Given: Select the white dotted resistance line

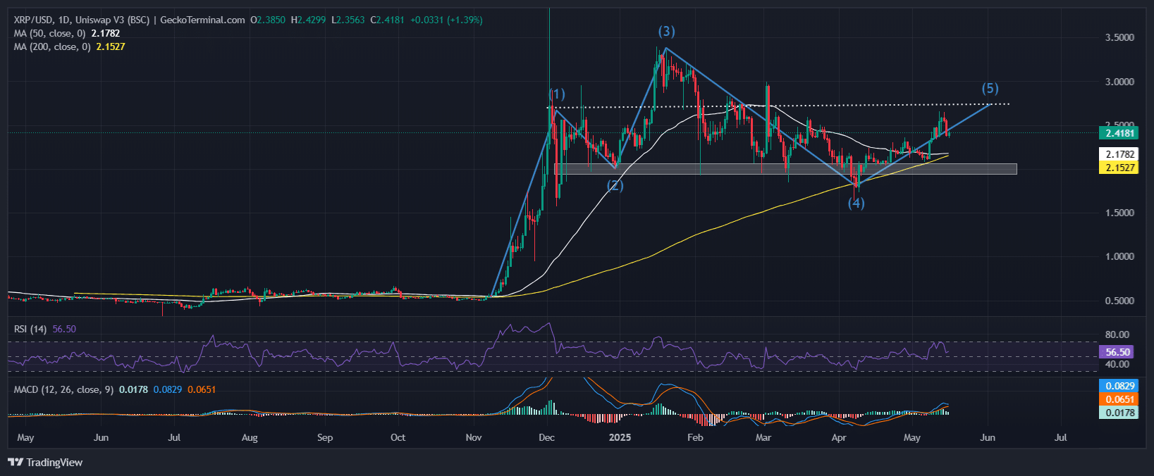Looking at the screenshot, I should click(778, 106).
